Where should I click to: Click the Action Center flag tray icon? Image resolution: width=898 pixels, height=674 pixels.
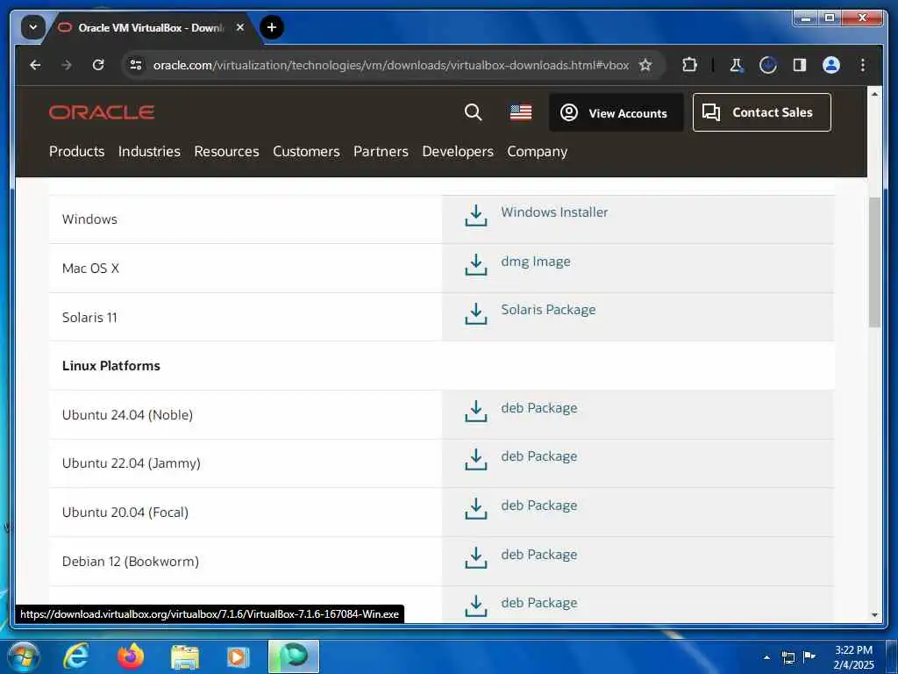pyautogui.click(x=809, y=656)
